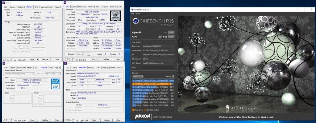The height and width of the screenshot is (123, 316).
Task: Run the OpenGL test in Cinebench
Action: click(171, 32)
